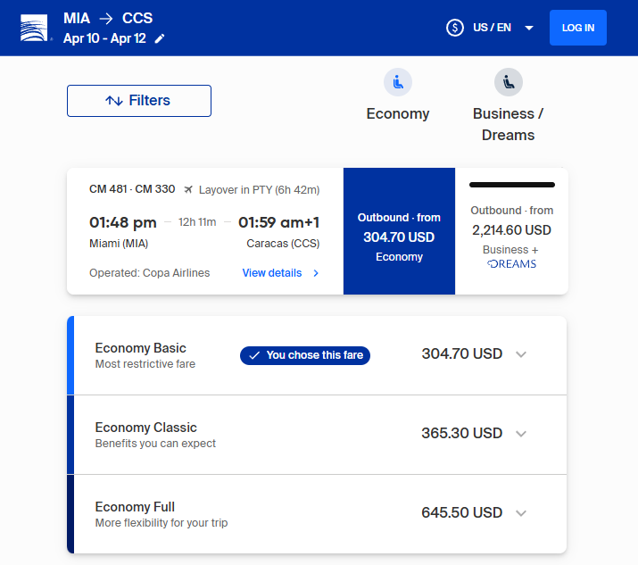Switch to the Business / Dreams tab
Image resolution: width=638 pixels, height=565 pixels.
pyautogui.click(x=509, y=105)
